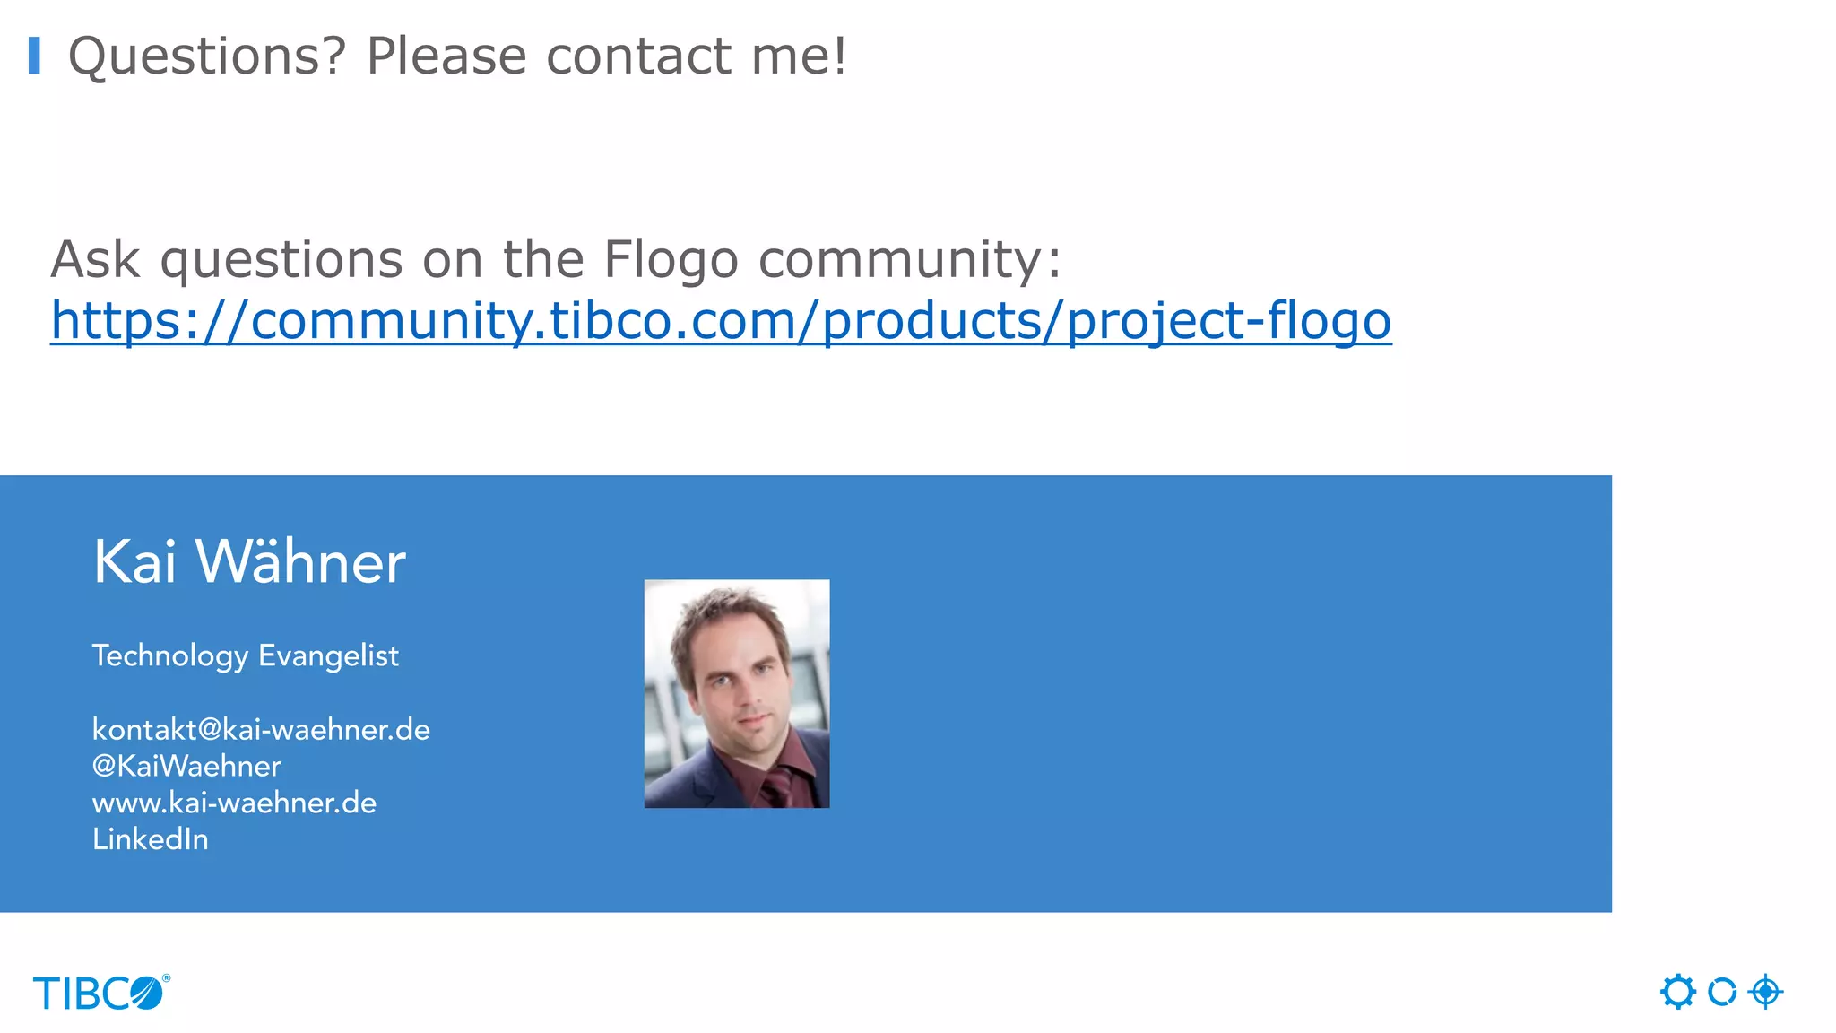Click the kontakt@kai-waehner.de email address

point(261,730)
